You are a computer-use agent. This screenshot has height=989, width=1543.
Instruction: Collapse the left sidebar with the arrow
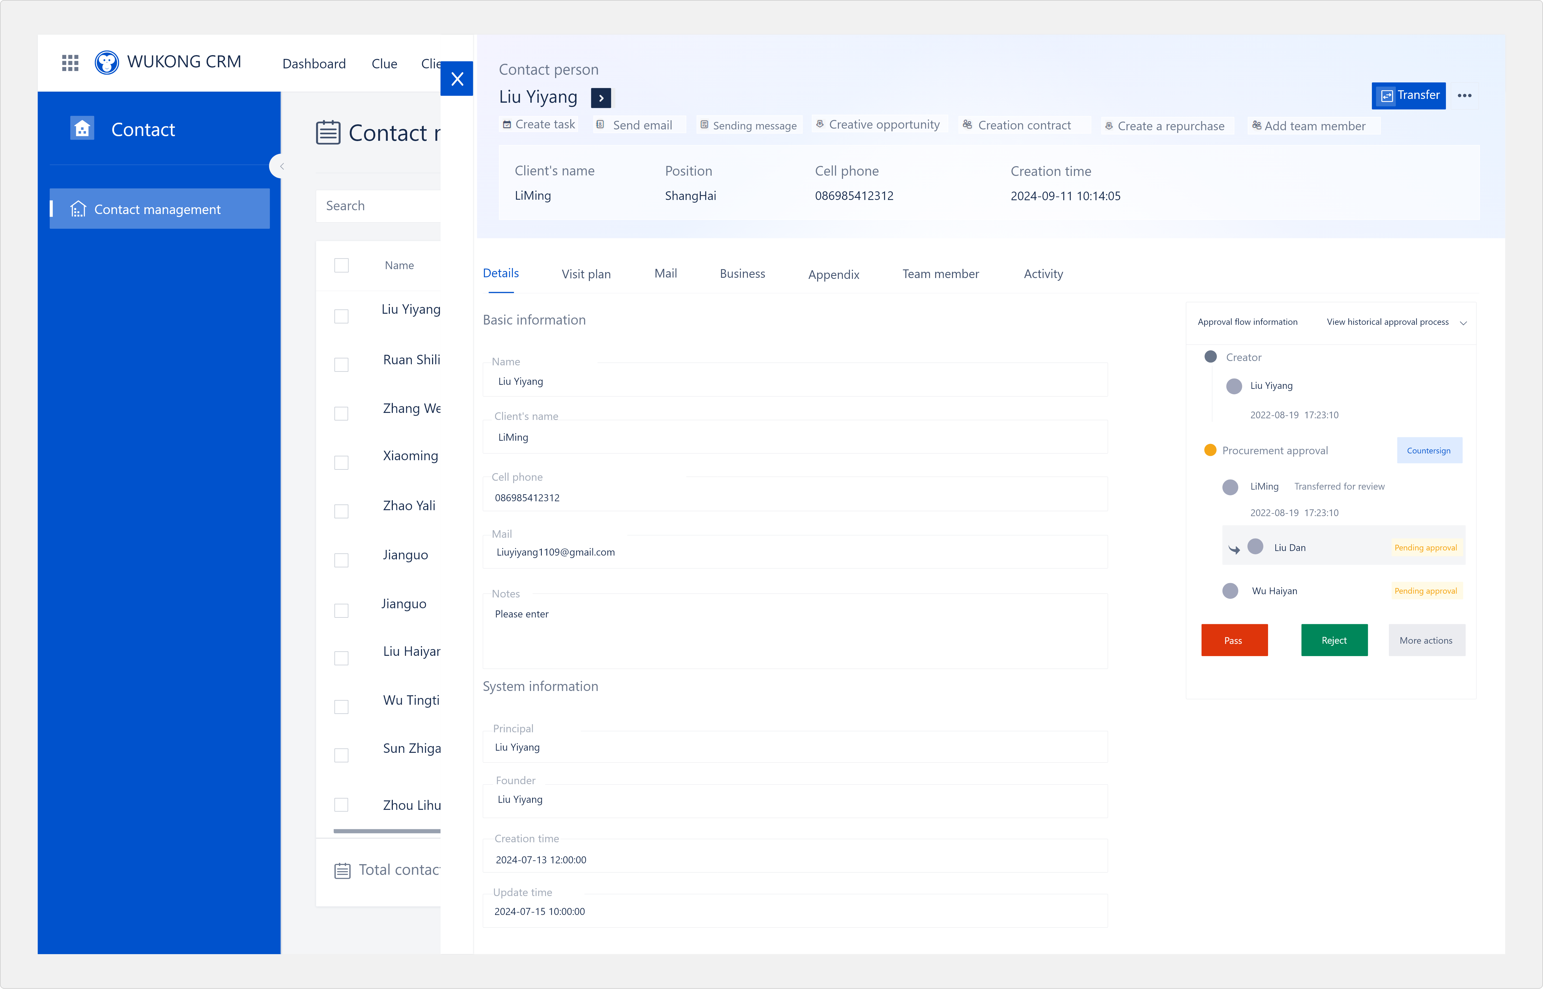point(281,166)
